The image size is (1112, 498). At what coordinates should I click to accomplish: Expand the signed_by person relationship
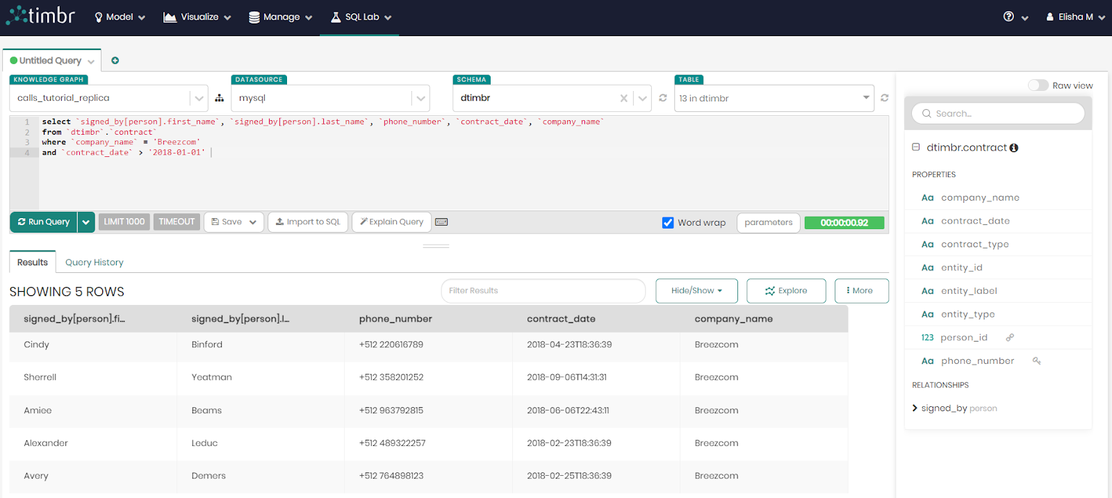pos(915,408)
